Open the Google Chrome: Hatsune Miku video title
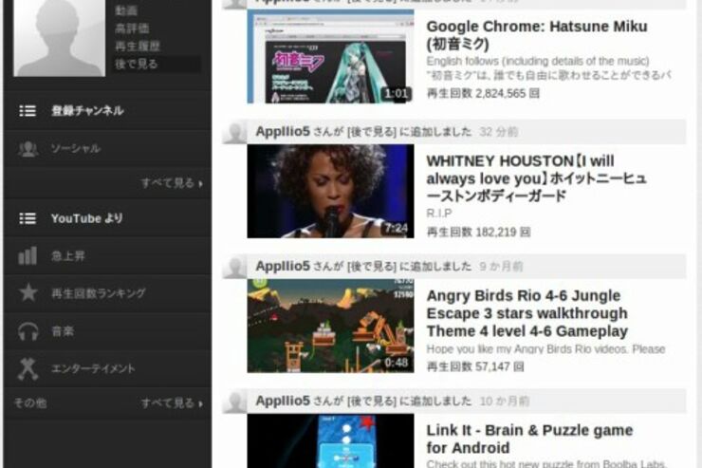Image resolution: width=702 pixels, height=468 pixels. point(537,35)
